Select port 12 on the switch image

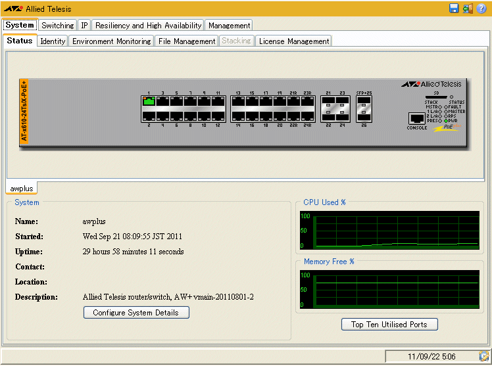click(218, 116)
